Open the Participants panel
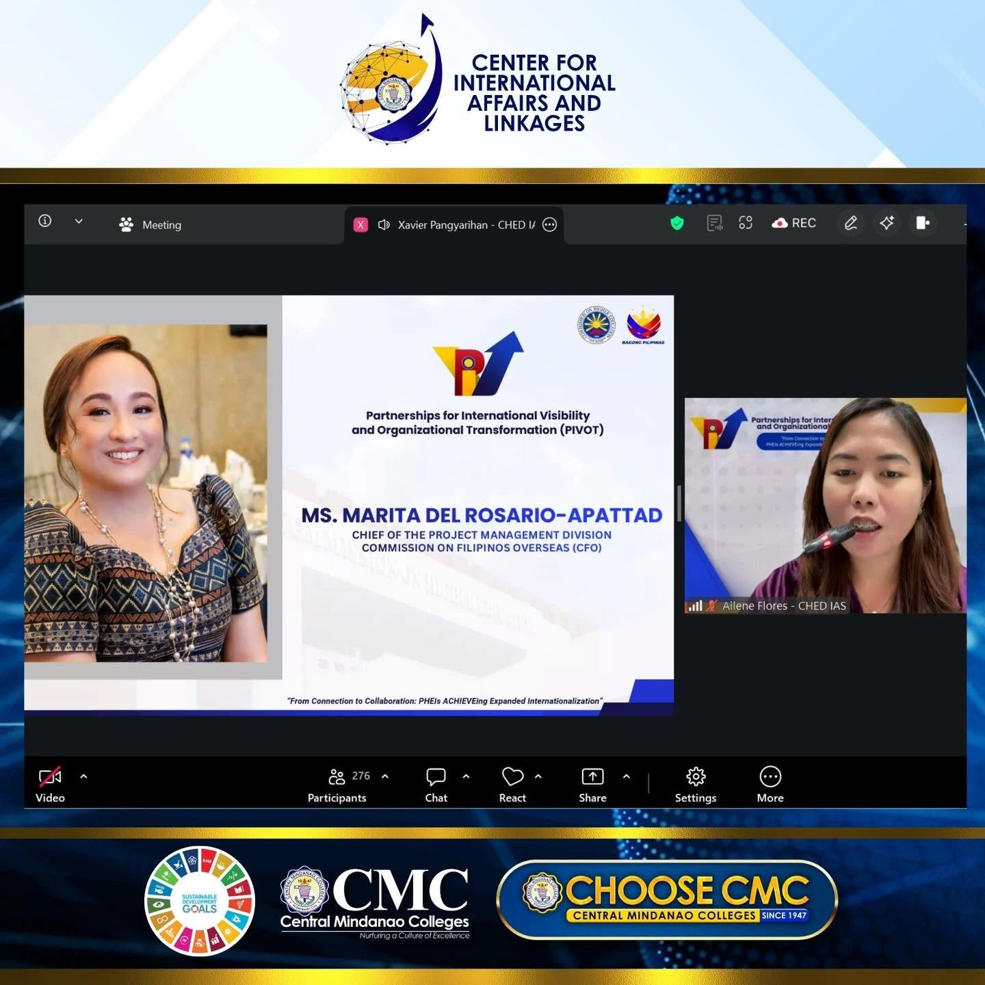Screen dimensions: 985x985 (x=337, y=785)
